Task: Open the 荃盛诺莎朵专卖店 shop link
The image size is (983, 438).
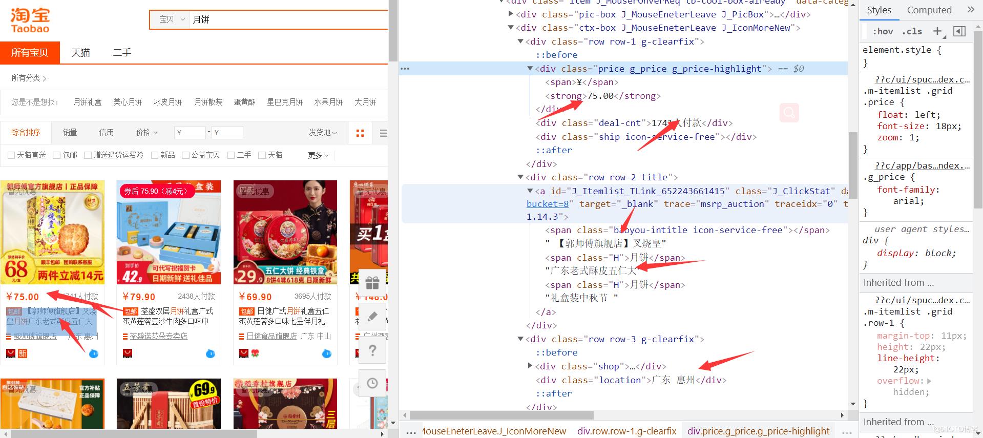Action: [x=158, y=336]
